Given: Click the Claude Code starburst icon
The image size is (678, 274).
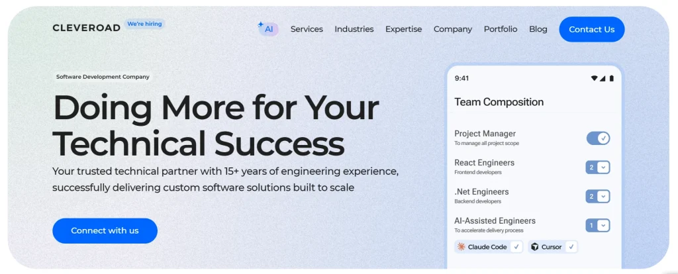Looking at the screenshot, I should [461, 247].
